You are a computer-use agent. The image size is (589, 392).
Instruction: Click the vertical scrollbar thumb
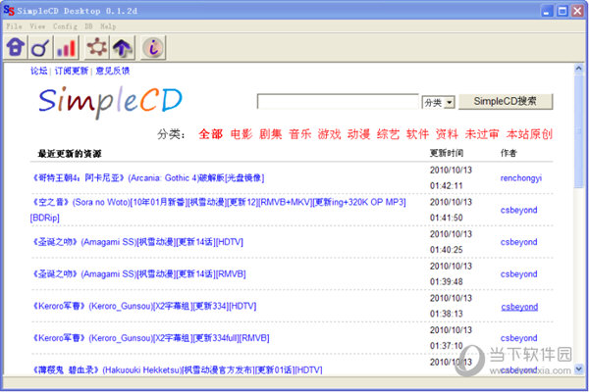[x=578, y=130]
